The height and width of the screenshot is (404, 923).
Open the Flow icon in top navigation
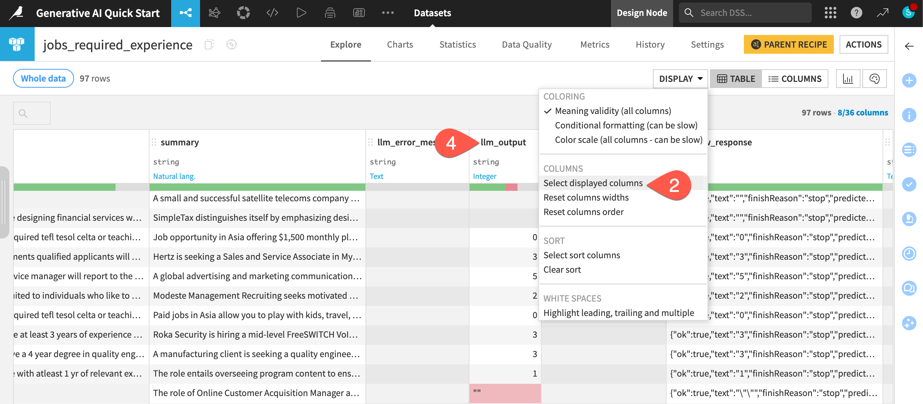[x=185, y=13]
